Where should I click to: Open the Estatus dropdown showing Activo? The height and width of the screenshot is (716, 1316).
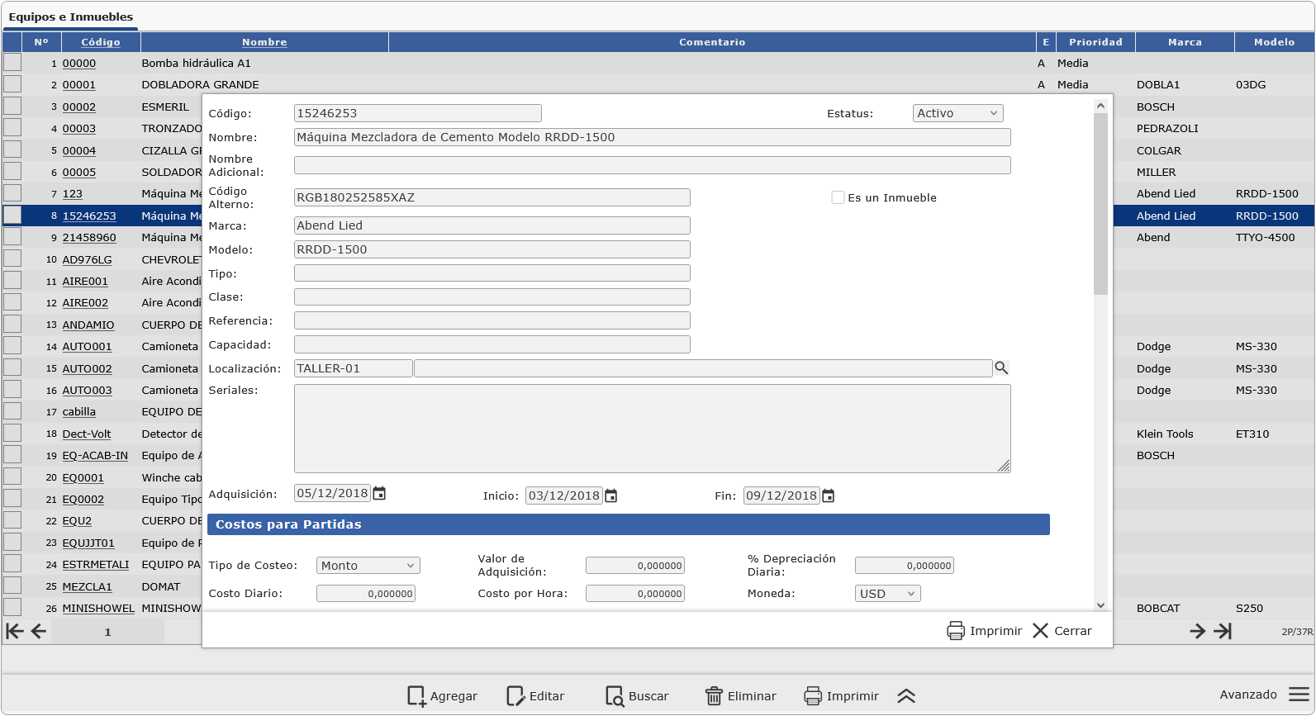click(958, 113)
